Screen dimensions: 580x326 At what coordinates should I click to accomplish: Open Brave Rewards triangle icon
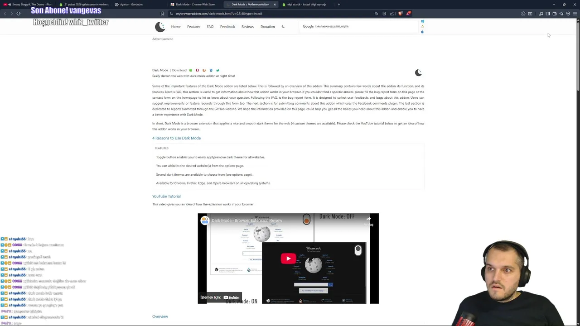pyautogui.click(x=408, y=14)
